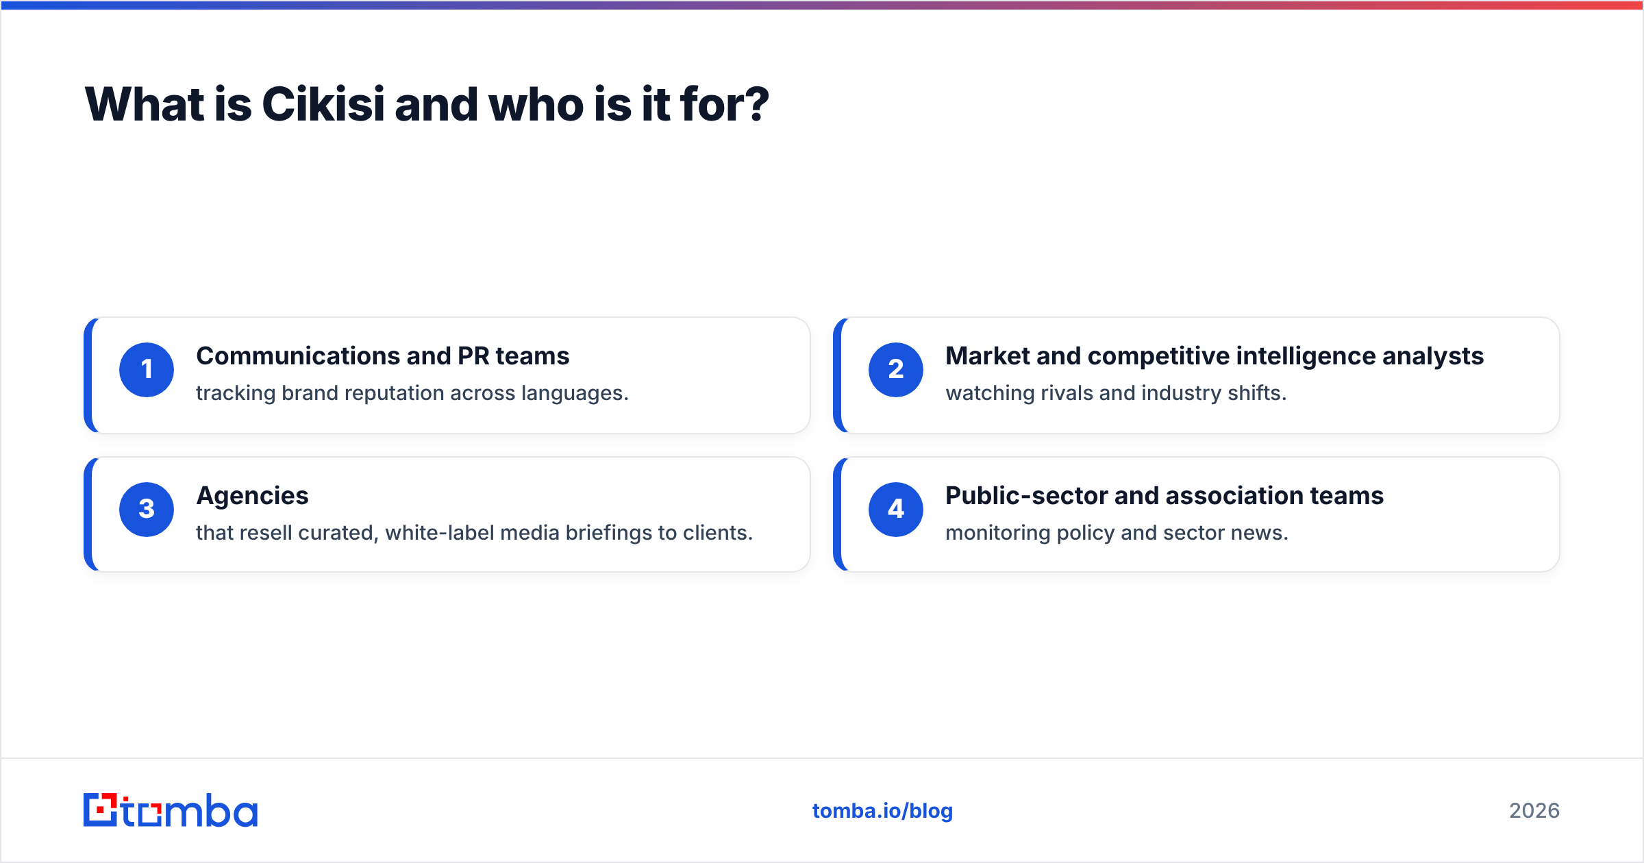Viewport: 1644px width, 863px height.
Task: Click text monitoring policy and sector news
Action: tap(1117, 533)
